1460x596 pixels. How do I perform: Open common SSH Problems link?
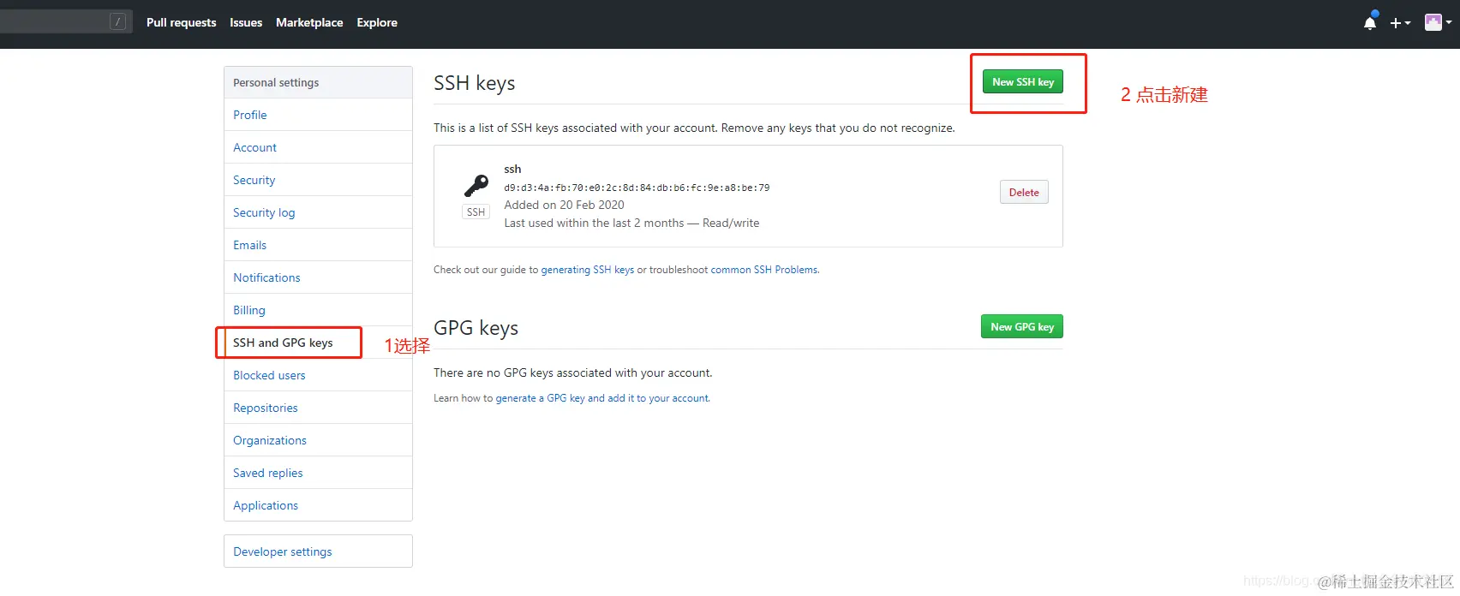[764, 270]
